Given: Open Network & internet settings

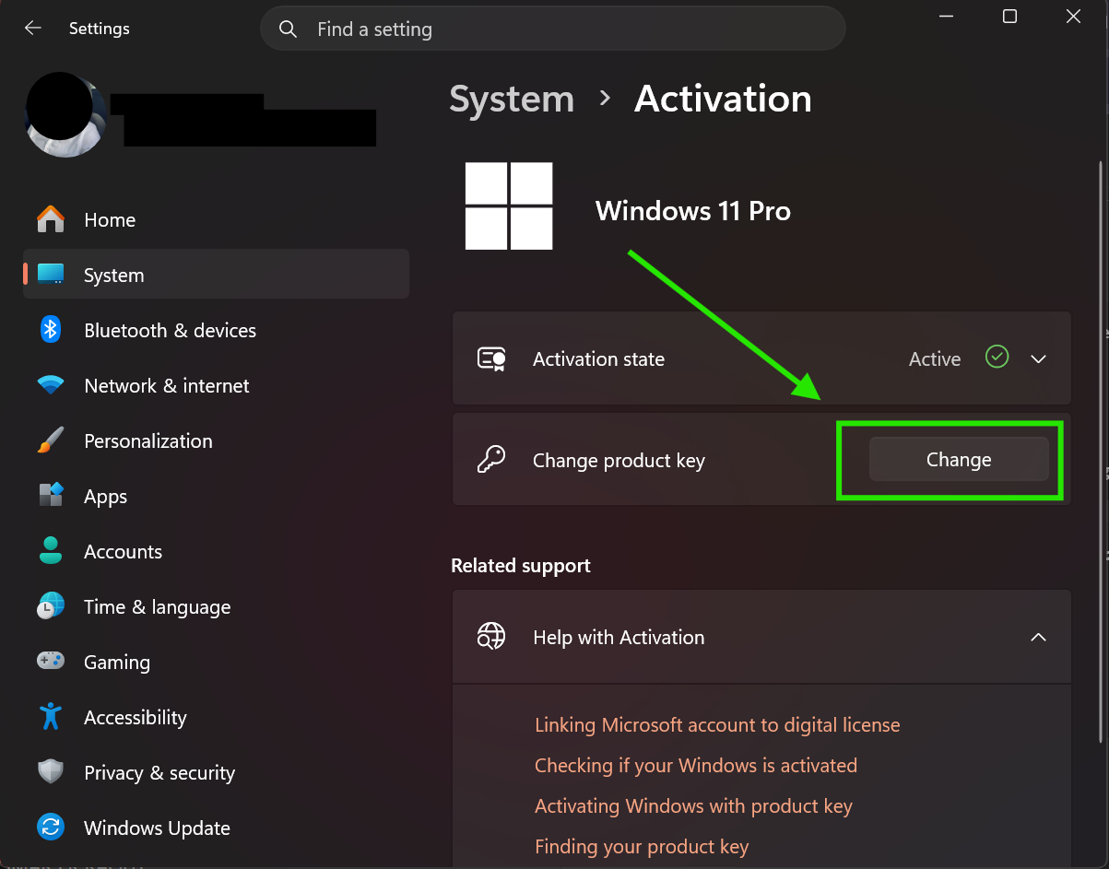Looking at the screenshot, I should 216,385.
